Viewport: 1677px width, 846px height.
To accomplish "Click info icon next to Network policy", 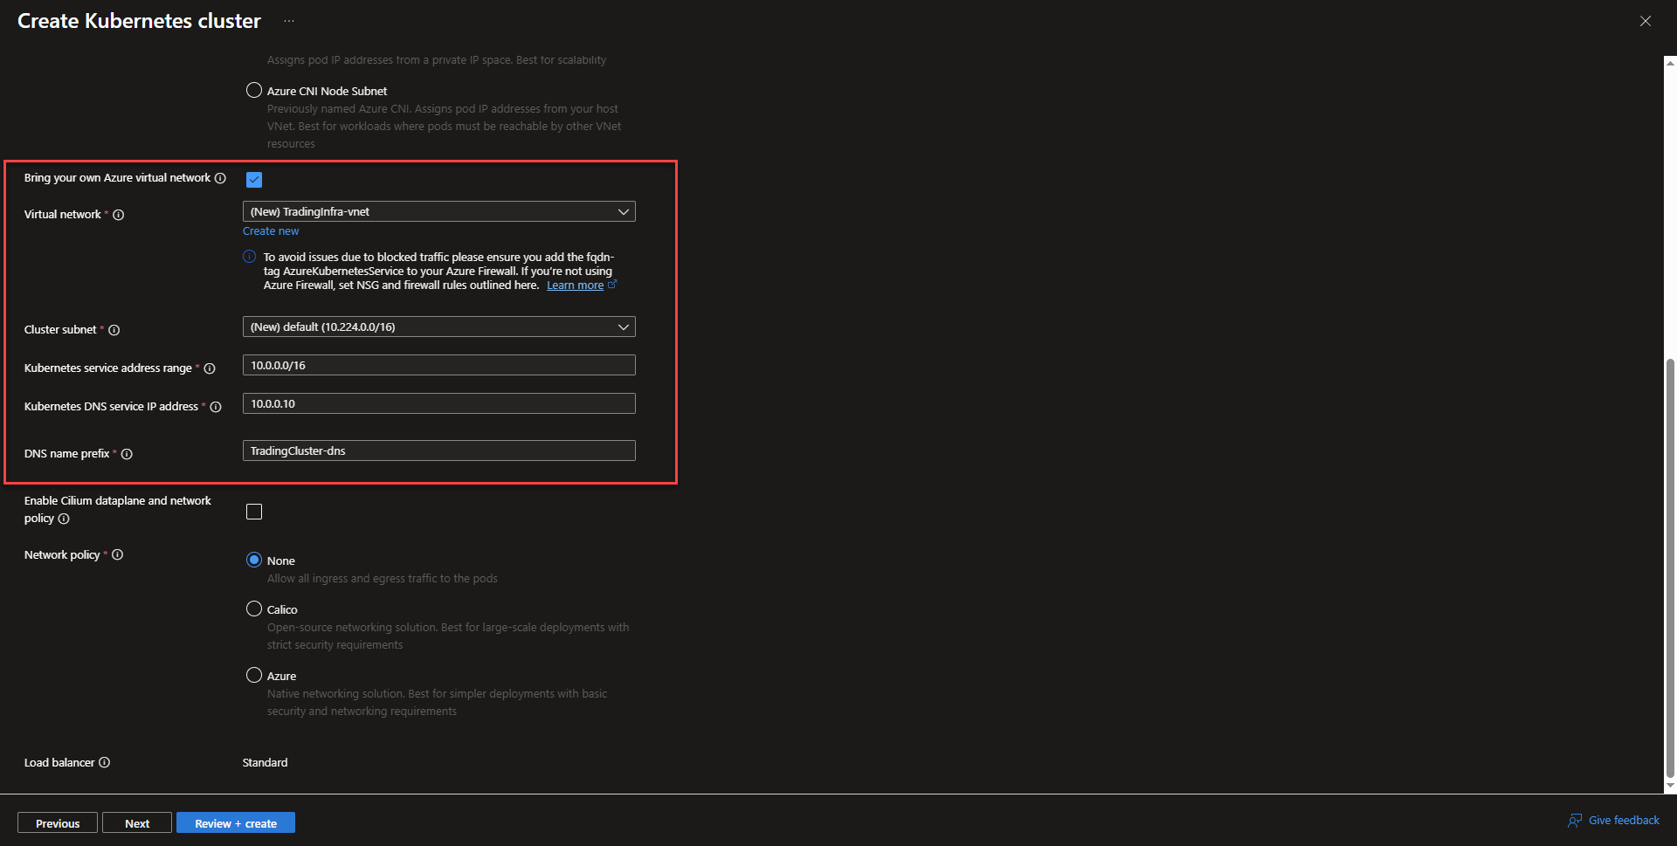I will [118, 555].
